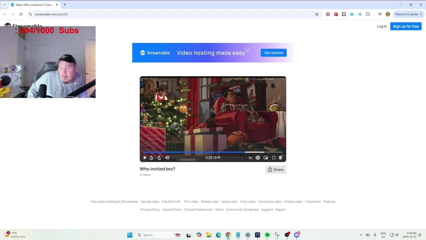Open the Cookie Policy link

172,210
